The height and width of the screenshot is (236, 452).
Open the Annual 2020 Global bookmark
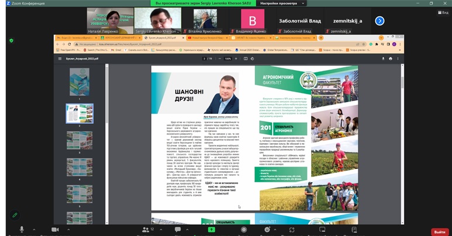248,50
